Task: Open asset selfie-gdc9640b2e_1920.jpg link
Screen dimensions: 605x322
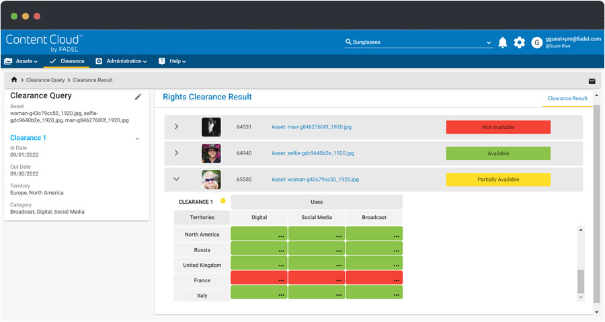Action: click(313, 153)
